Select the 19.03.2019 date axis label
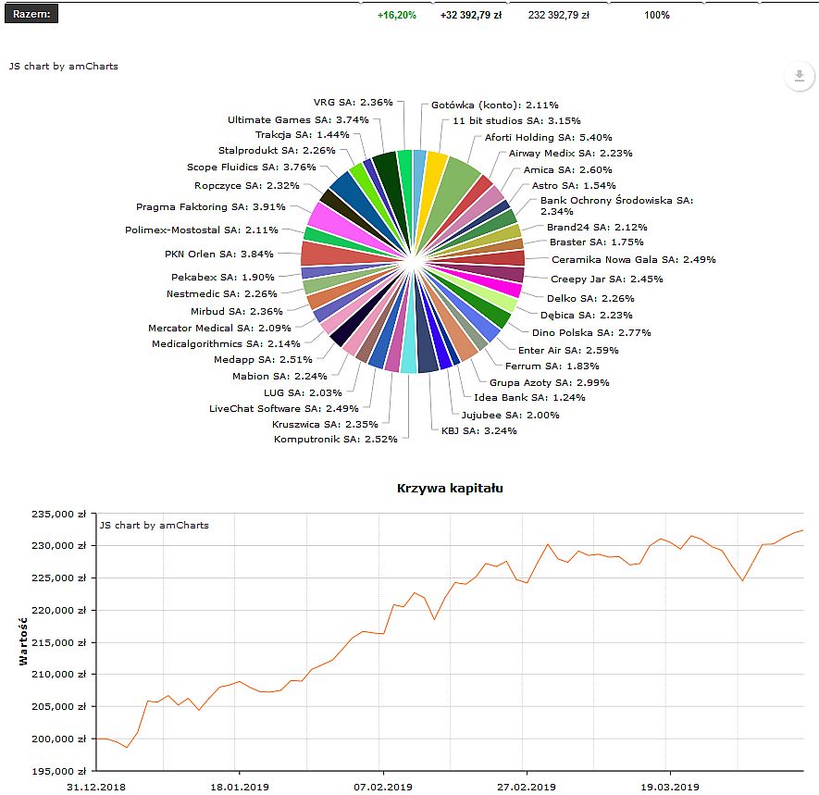Viewport: 819px width, 795px height. tap(670, 788)
